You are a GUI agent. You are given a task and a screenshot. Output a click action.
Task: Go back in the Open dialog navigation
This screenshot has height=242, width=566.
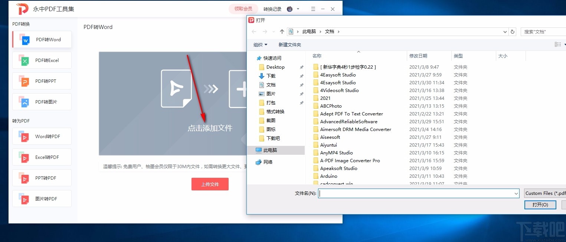(x=254, y=32)
